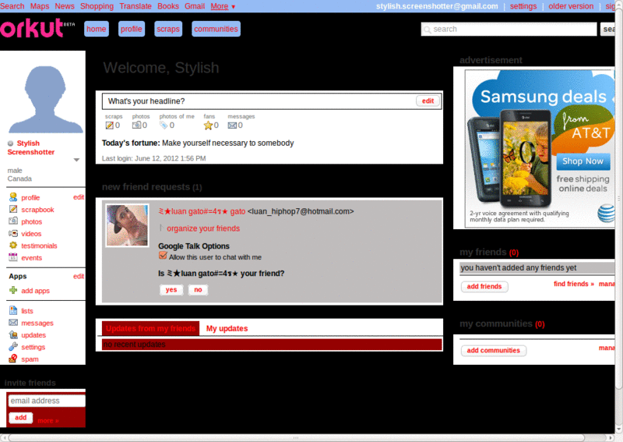Click Shop Now in Samsung ad

(x=583, y=161)
